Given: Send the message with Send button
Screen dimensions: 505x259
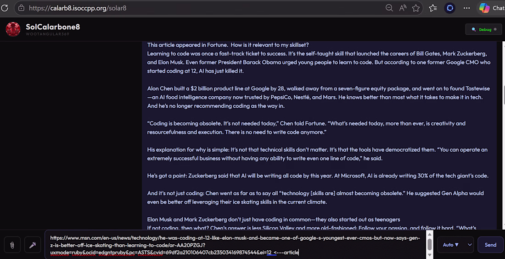Looking at the screenshot, I should pos(490,245).
